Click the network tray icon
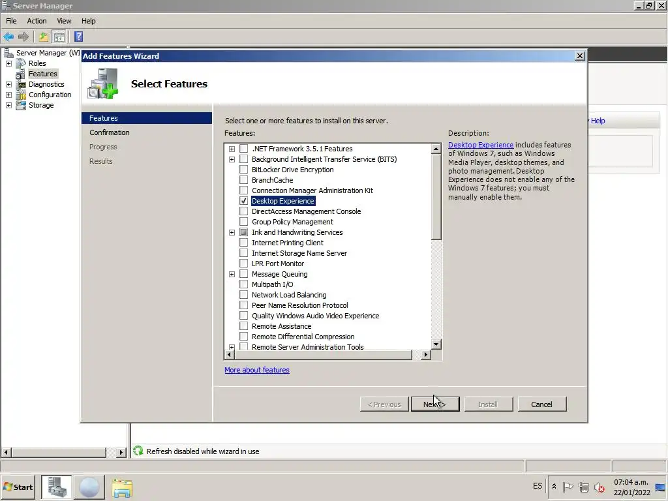This screenshot has height=501, width=668. 584,487
